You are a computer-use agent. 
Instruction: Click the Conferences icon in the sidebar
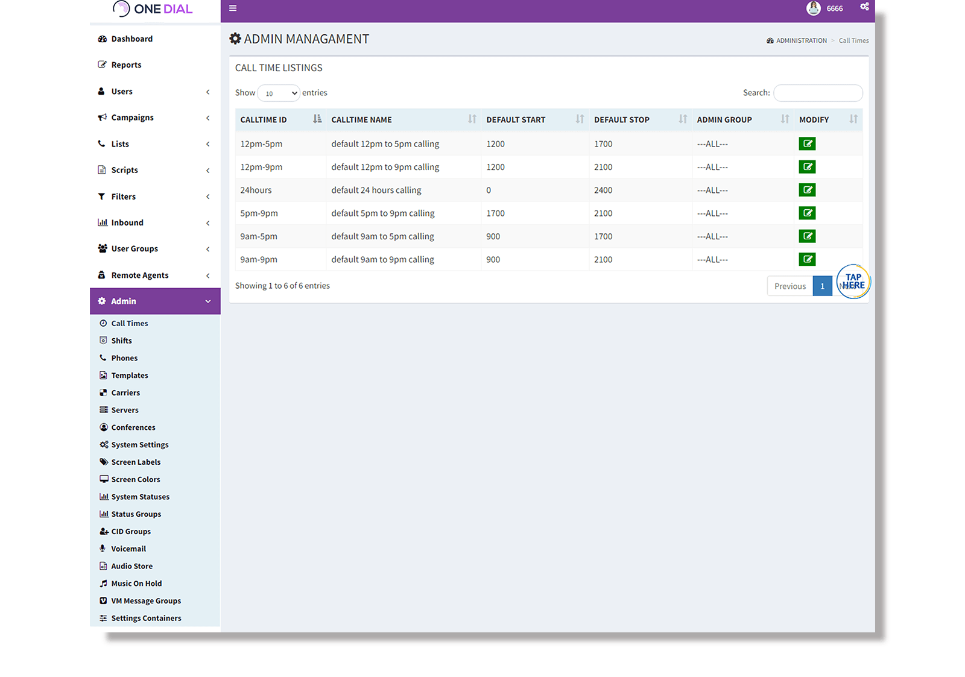[x=104, y=427]
